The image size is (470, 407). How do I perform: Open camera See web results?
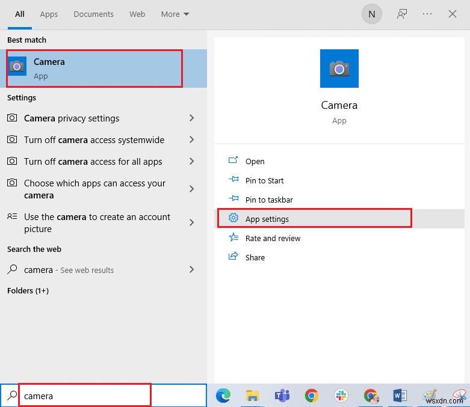tap(104, 269)
